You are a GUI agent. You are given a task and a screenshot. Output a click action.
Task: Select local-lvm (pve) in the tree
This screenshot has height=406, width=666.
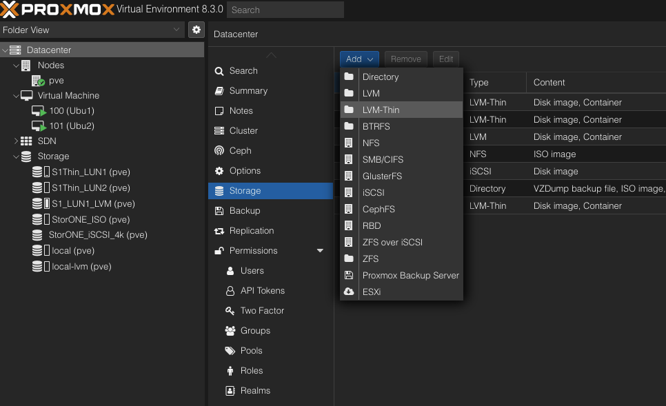81,267
